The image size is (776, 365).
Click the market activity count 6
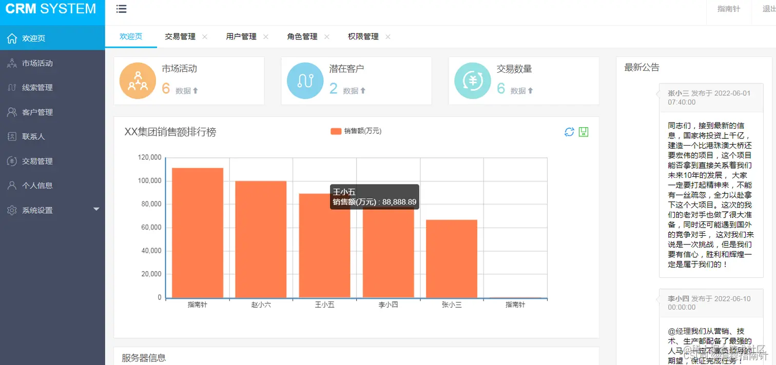[166, 89]
